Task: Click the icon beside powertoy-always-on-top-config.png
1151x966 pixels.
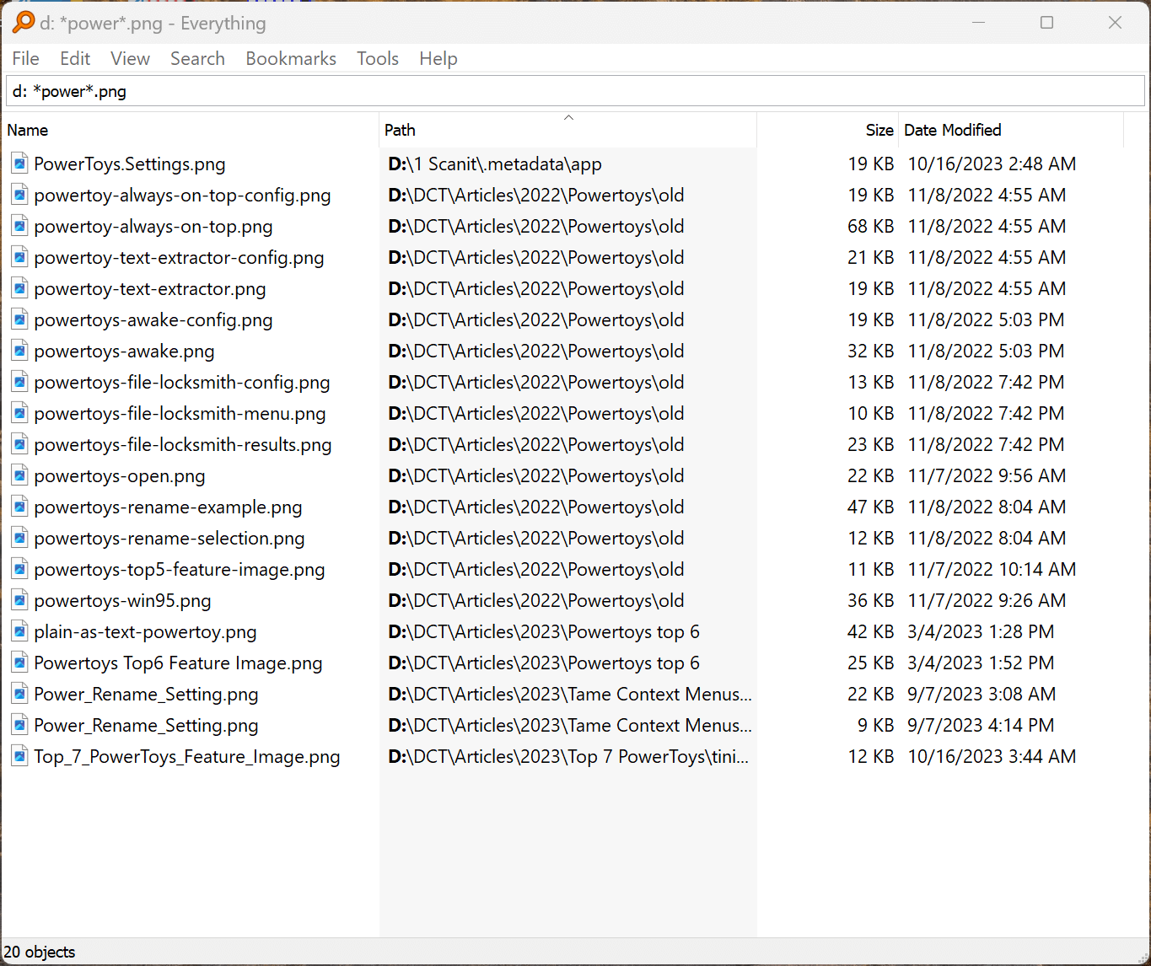Action: (19, 195)
